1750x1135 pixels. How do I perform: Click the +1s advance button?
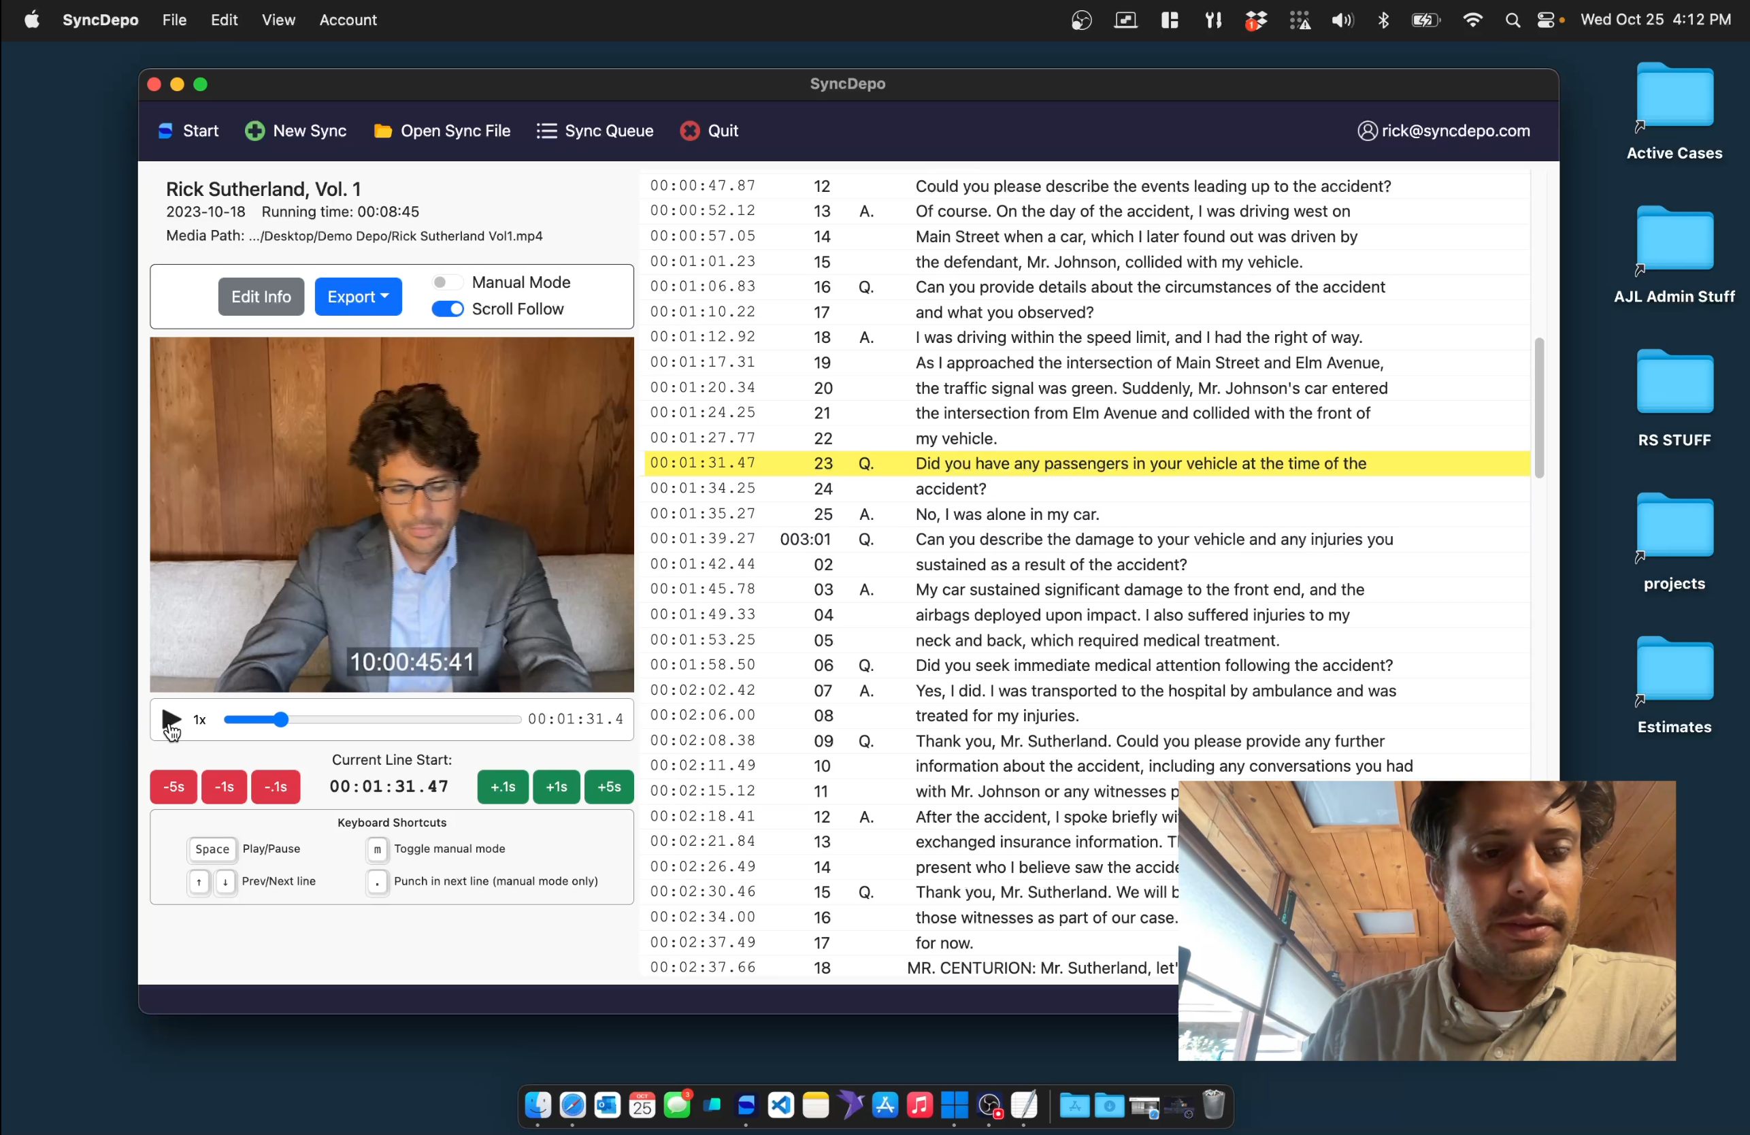click(x=556, y=785)
